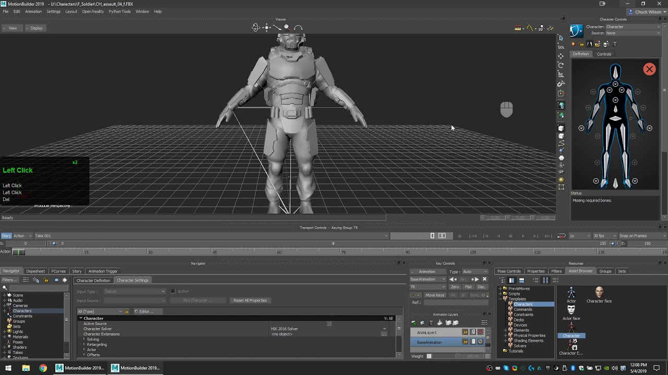The image size is (668, 375).
Task: Toggle the LCL local reference mode icon
Action: (561, 47)
